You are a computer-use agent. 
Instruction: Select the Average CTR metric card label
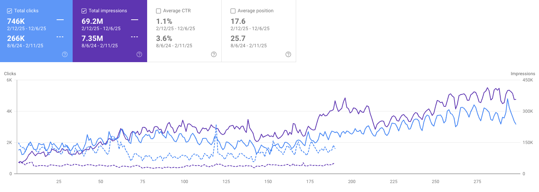pos(177,11)
